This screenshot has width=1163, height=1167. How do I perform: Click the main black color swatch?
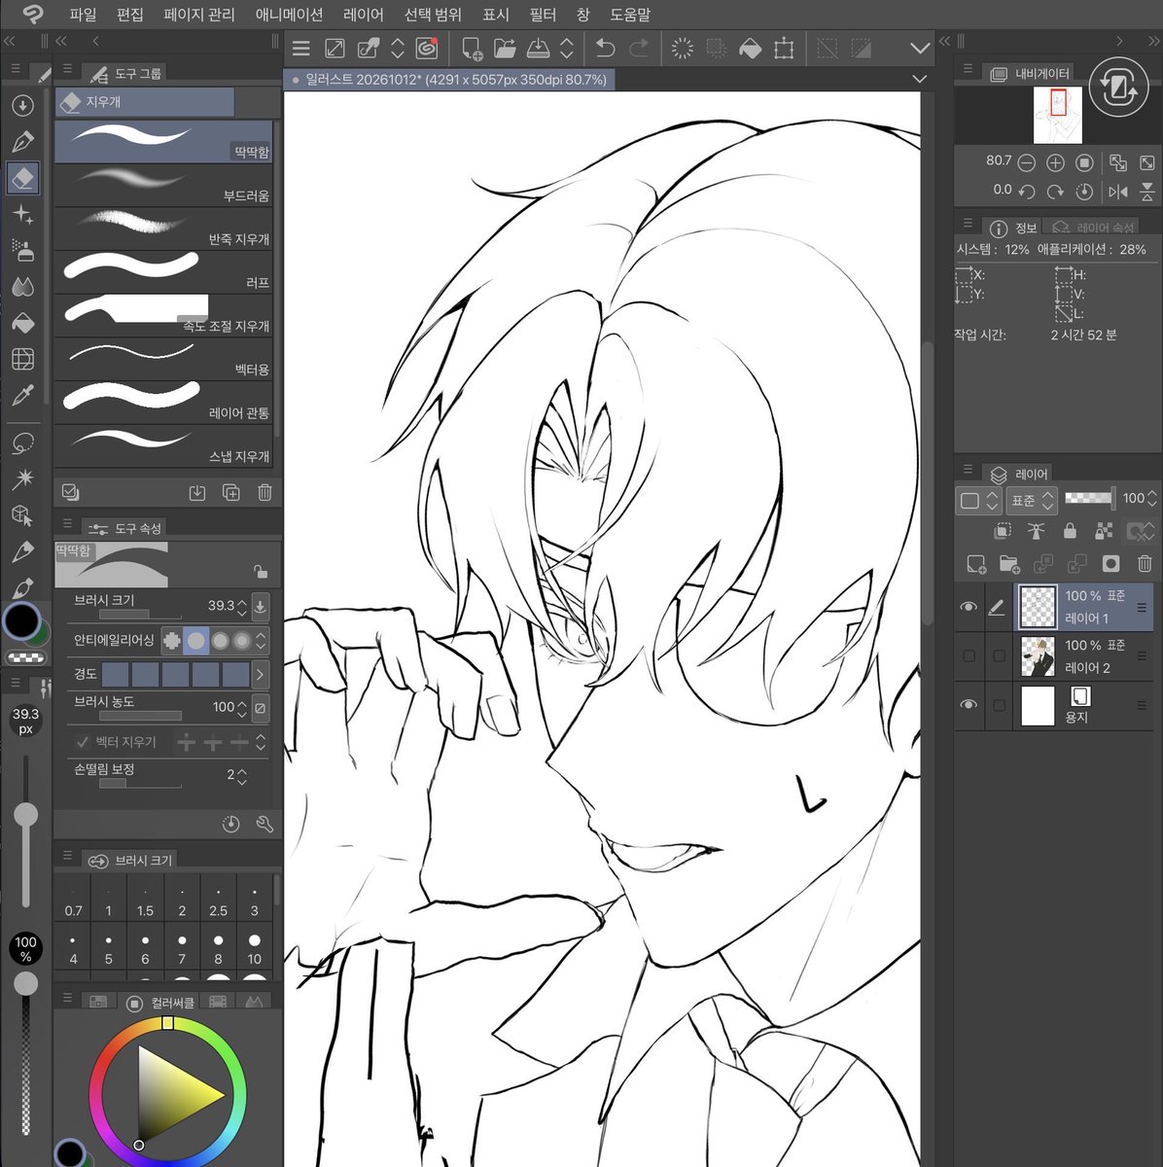tap(21, 620)
